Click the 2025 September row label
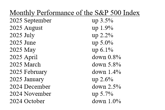This screenshot has width=165, height=110. (30, 21)
